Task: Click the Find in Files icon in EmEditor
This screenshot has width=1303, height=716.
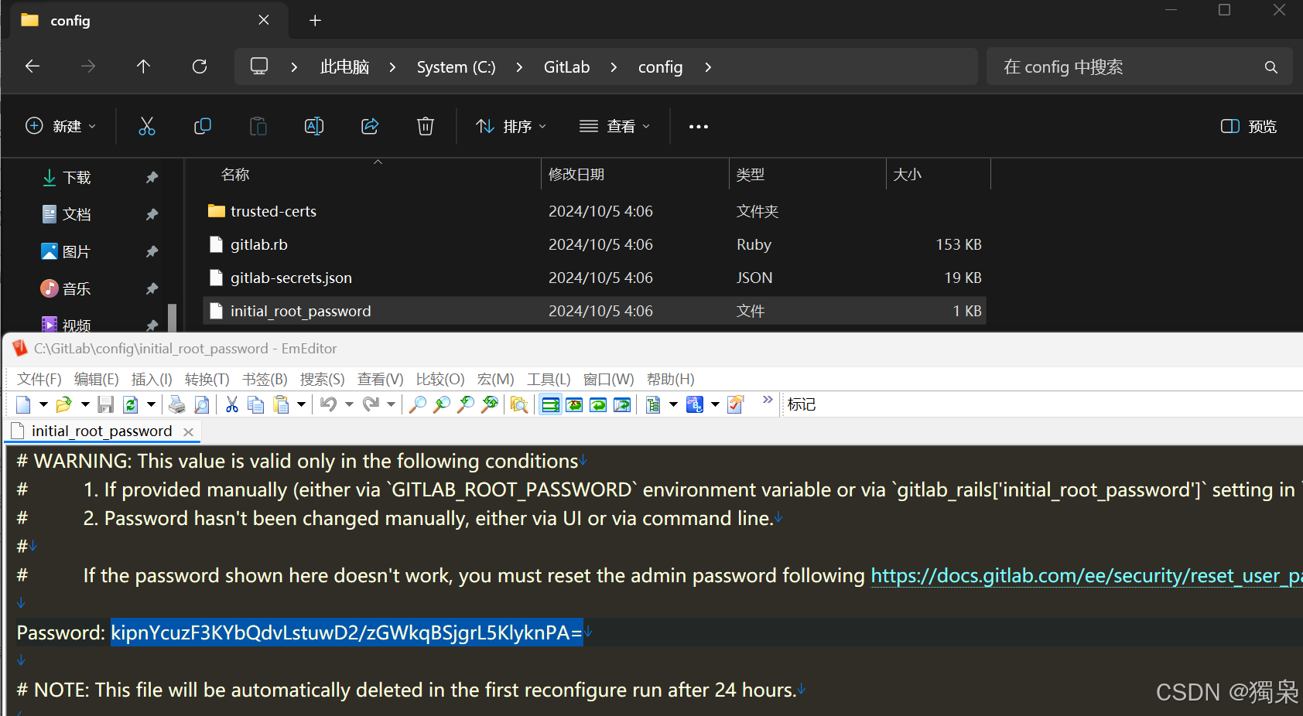Action: click(x=519, y=404)
